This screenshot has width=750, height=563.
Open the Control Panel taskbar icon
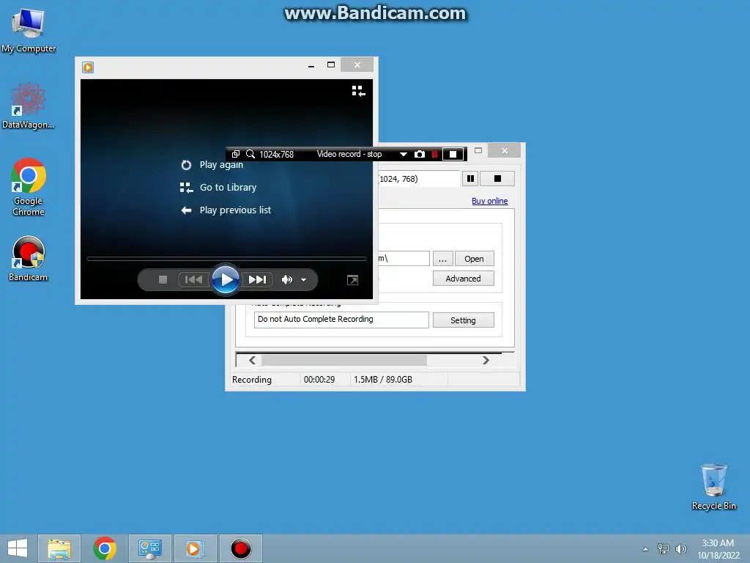[x=149, y=548]
